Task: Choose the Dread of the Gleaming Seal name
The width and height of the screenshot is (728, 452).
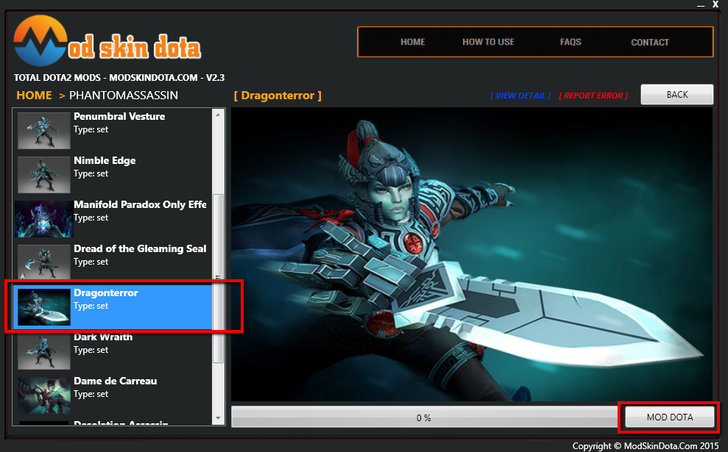Action: [x=140, y=248]
